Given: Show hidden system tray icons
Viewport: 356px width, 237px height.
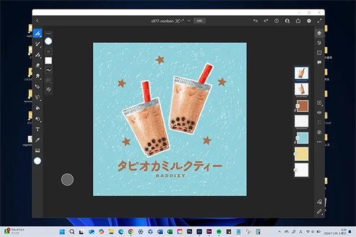Looking at the screenshot, I should [x=279, y=232].
